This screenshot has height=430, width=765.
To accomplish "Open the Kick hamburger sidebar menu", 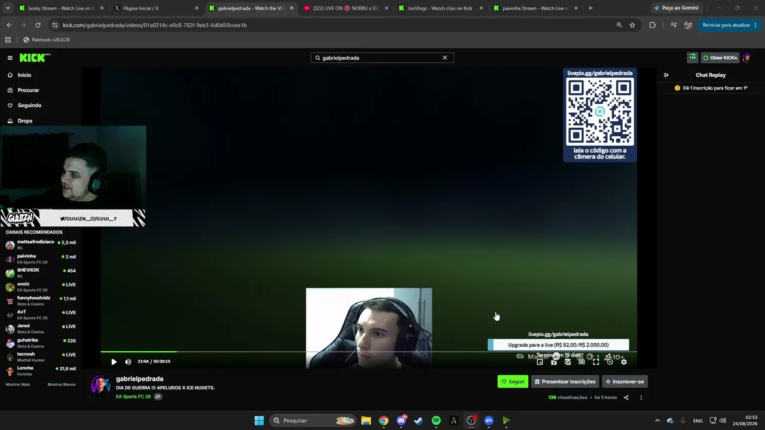I will click(x=10, y=58).
